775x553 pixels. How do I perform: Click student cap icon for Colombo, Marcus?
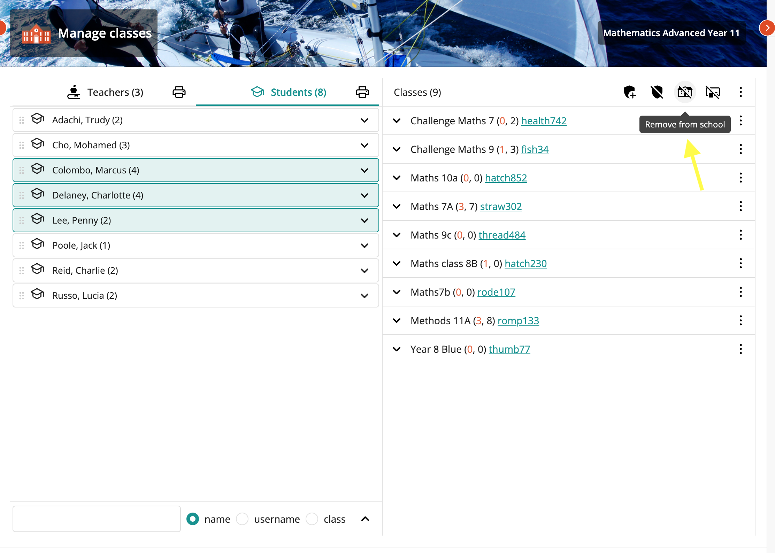click(x=37, y=169)
